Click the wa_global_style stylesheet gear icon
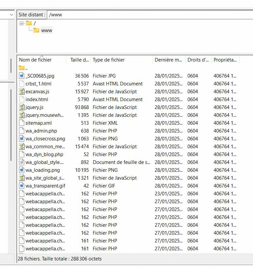The width and height of the screenshot is (253, 267). [x=22, y=162]
